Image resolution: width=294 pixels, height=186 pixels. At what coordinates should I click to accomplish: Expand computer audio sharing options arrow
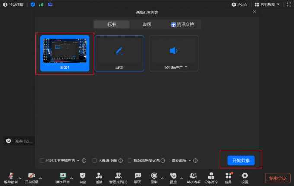click(78, 161)
